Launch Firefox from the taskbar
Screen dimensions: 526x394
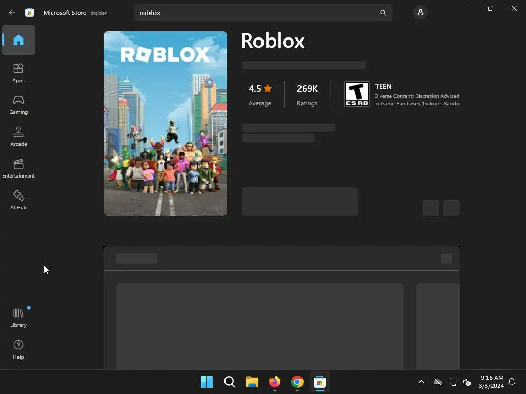(x=274, y=382)
